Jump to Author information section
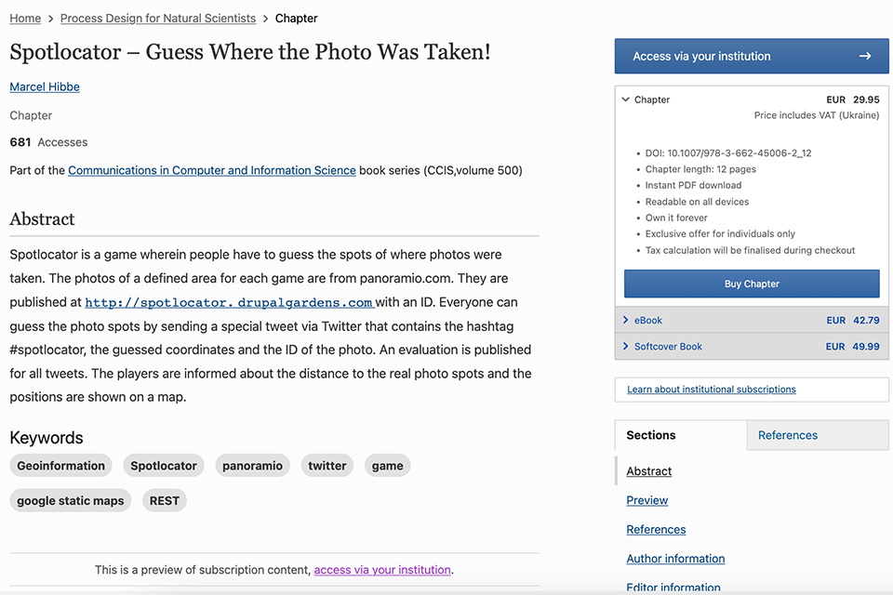The image size is (893, 595). tap(675, 559)
